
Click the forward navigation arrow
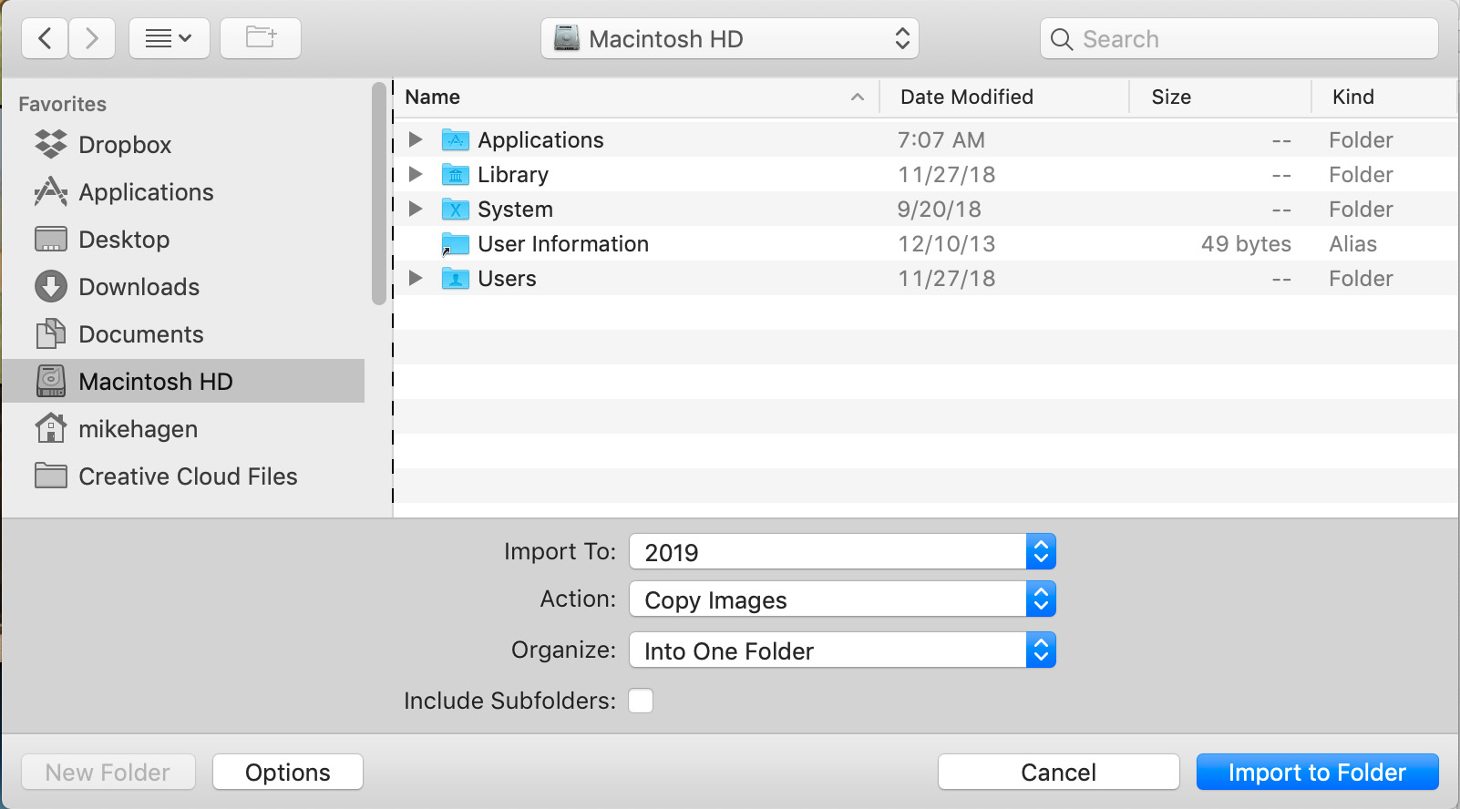[91, 38]
